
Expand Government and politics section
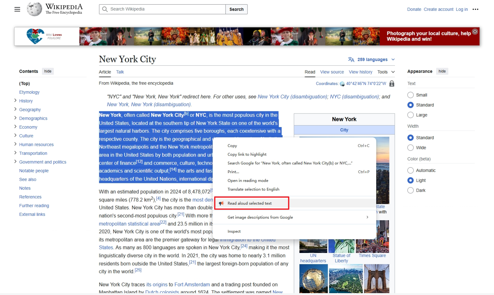15,161
